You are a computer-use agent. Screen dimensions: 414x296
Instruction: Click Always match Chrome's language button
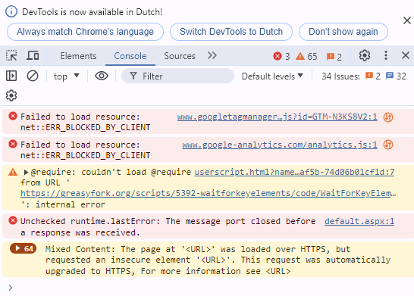pos(85,32)
